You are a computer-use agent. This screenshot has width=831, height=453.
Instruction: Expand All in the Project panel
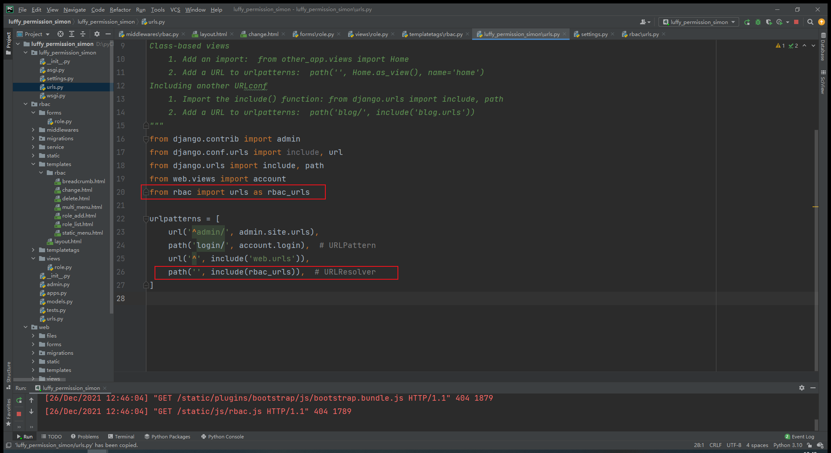pyautogui.click(x=72, y=34)
